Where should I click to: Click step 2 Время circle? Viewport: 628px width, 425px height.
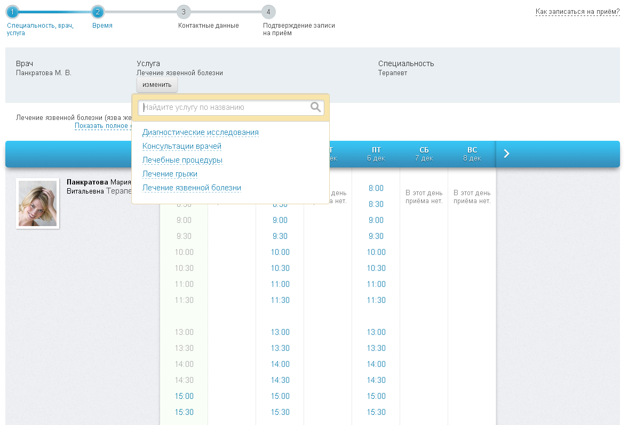click(x=98, y=12)
